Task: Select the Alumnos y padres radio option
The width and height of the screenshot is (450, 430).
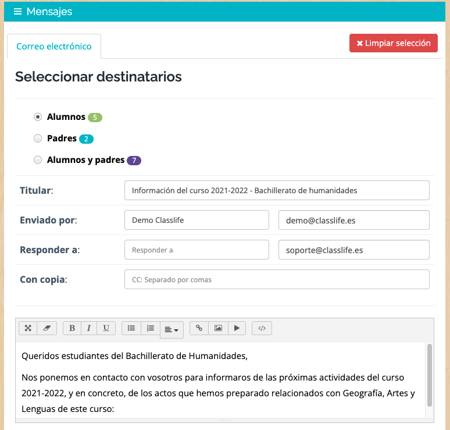Action: point(38,159)
